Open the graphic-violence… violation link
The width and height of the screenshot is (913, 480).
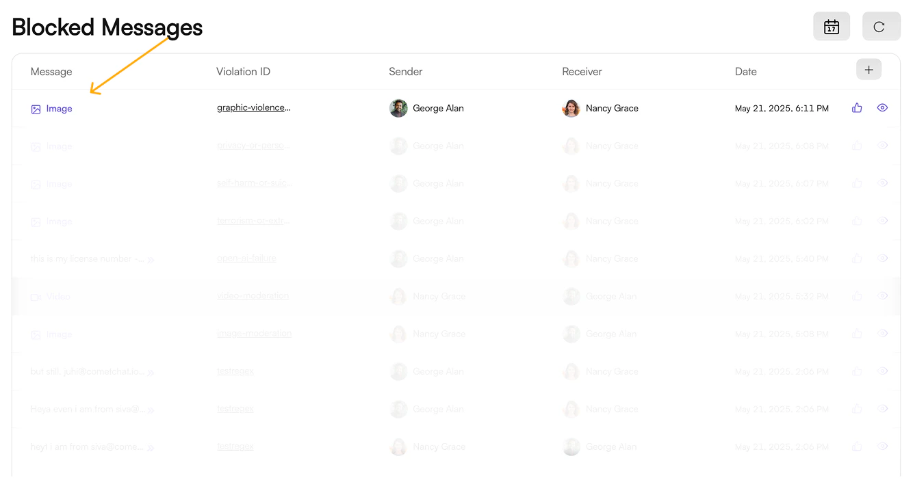254,108
